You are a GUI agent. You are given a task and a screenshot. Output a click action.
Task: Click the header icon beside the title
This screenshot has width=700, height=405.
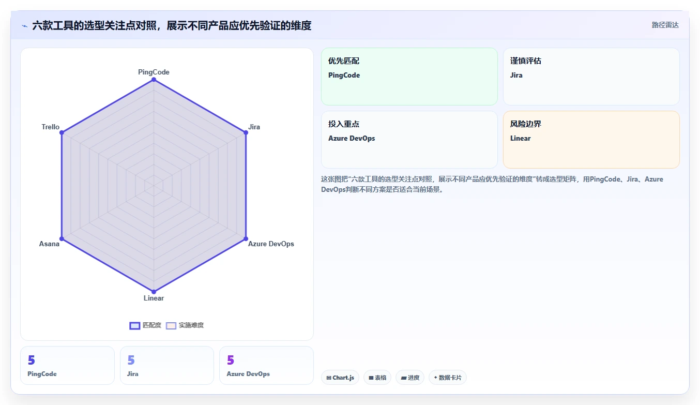click(x=25, y=25)
